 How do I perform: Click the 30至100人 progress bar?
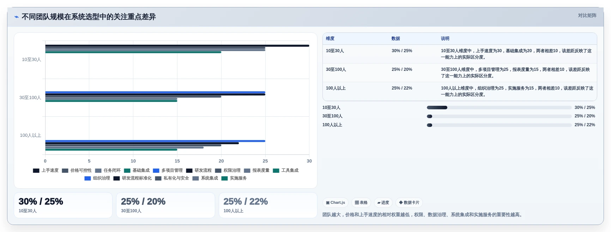tap(499, 116)
